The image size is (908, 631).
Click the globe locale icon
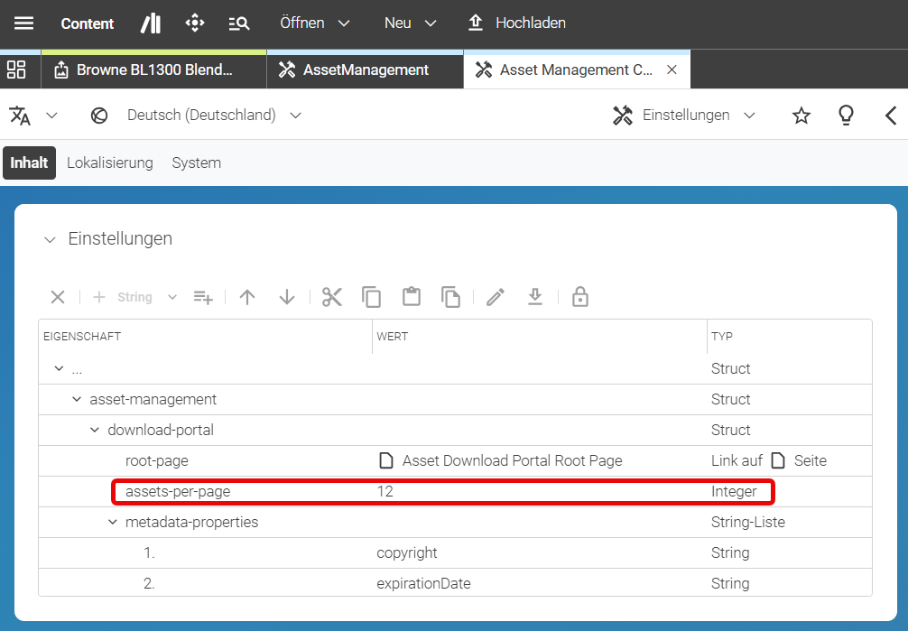point(99,116)
